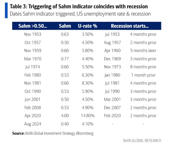Click the 4.00 Sahm value
173x147 pixels.
coord(65,116)
